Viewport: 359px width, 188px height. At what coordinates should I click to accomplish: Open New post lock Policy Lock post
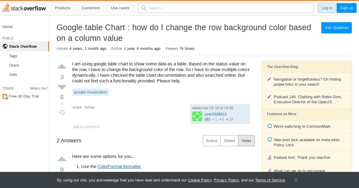tap(307, 142)
